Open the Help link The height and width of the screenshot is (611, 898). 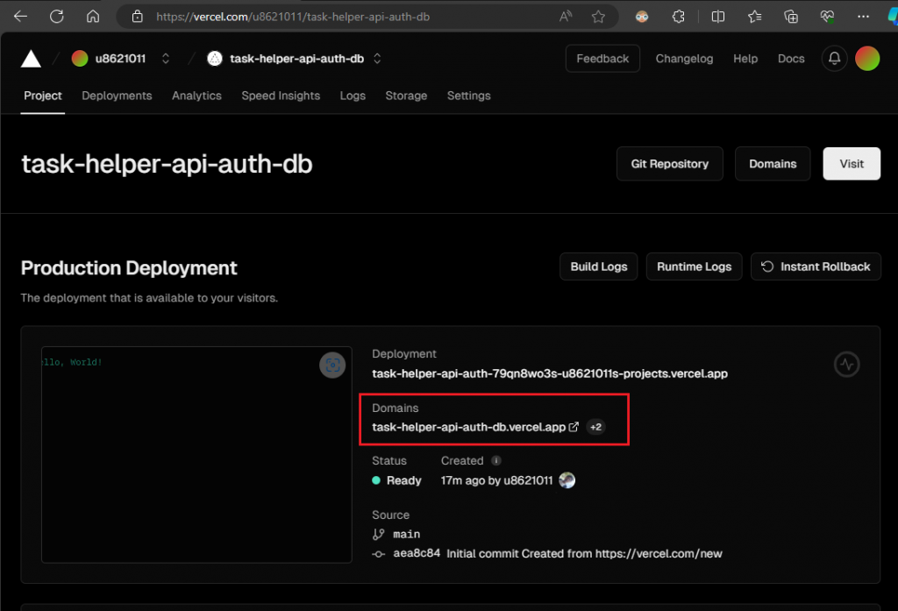coord(745,59)
